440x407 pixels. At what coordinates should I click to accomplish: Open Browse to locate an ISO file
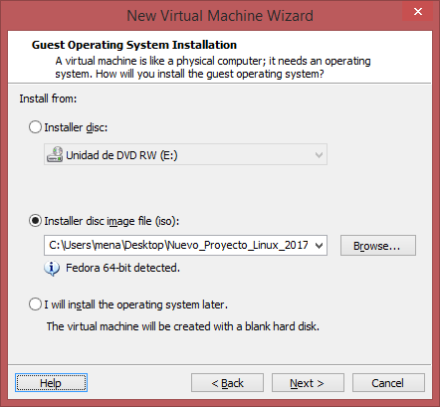pyautogui.click(x=378, y=246)
